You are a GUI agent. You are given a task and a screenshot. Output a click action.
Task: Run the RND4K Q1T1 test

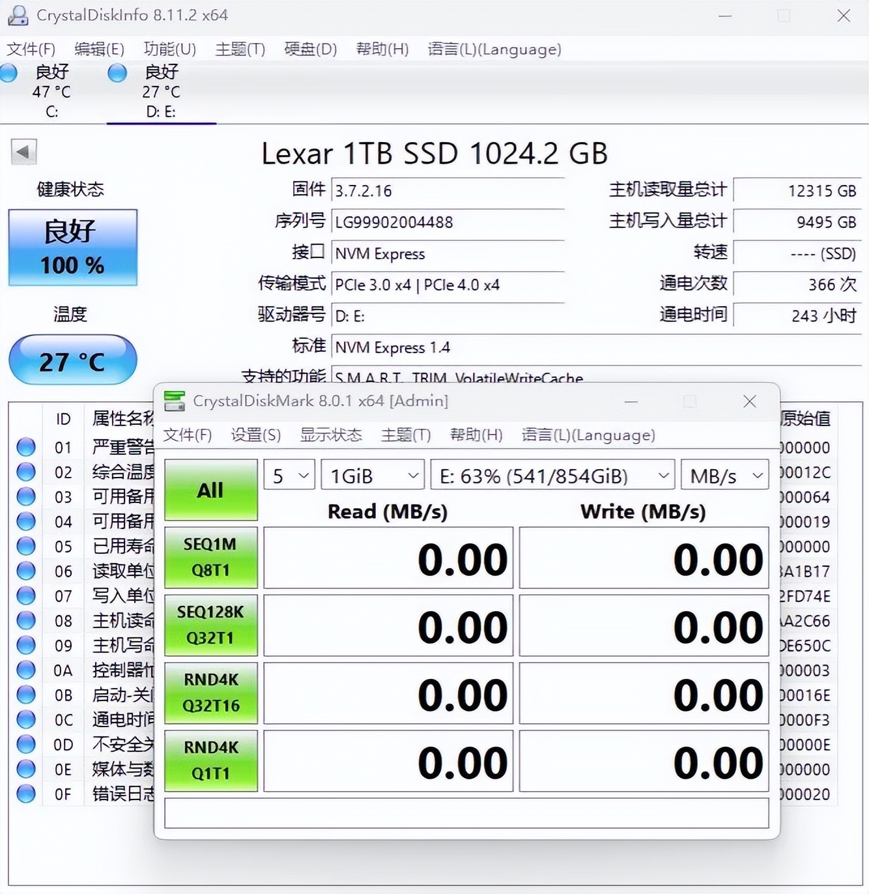coord(210,759)
